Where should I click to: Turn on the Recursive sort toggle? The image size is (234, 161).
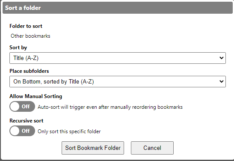pyautogui.click(x=22, y=131)
